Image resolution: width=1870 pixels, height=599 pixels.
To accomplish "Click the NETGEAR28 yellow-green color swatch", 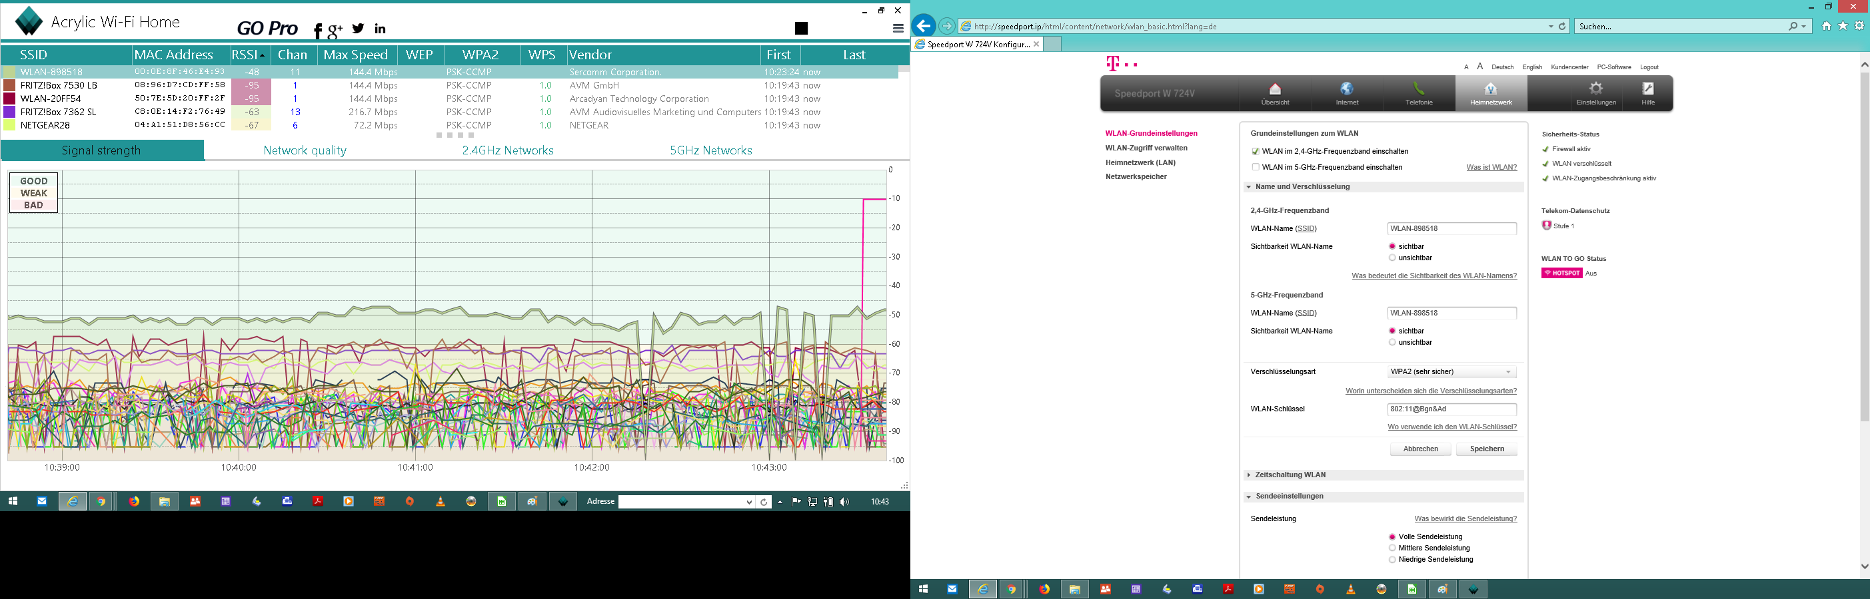I will [9, 125].
